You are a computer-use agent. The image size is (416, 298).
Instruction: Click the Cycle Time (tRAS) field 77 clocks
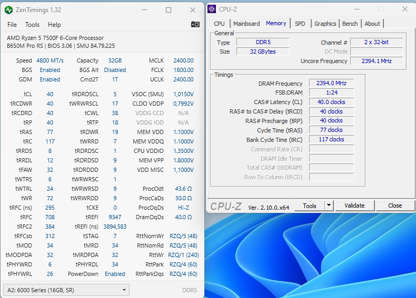tap(331, 130)
